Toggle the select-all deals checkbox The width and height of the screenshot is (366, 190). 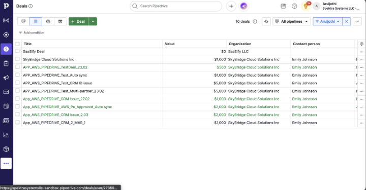pos(17,44)
